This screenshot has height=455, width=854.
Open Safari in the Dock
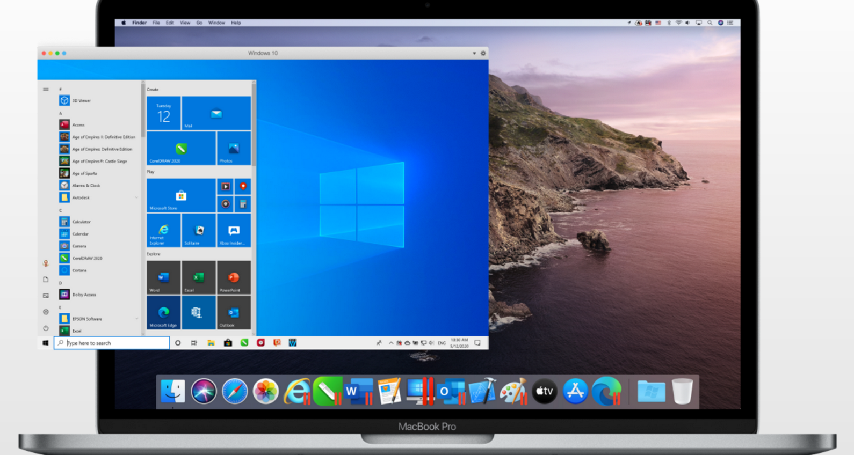pyautogui.click(x=235, y=391)
